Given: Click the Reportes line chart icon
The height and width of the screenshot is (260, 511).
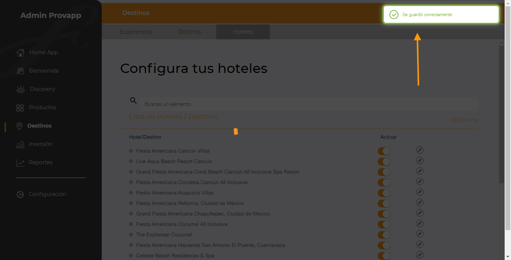Looking at the screenshot, I should click(20, 162).
